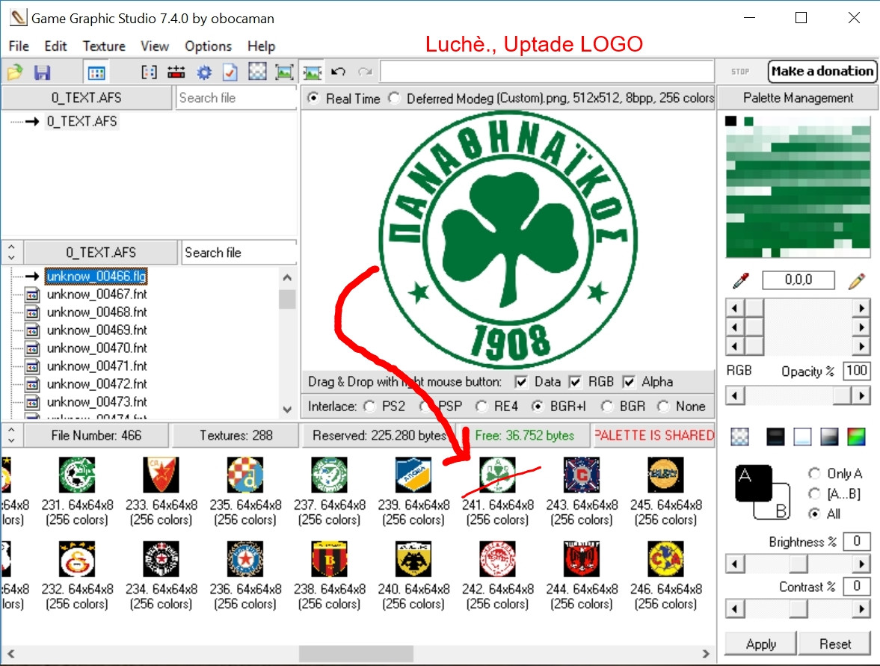Select the Deferred Mode radio button
Viewport: 880px width, 666px height.
395,98
